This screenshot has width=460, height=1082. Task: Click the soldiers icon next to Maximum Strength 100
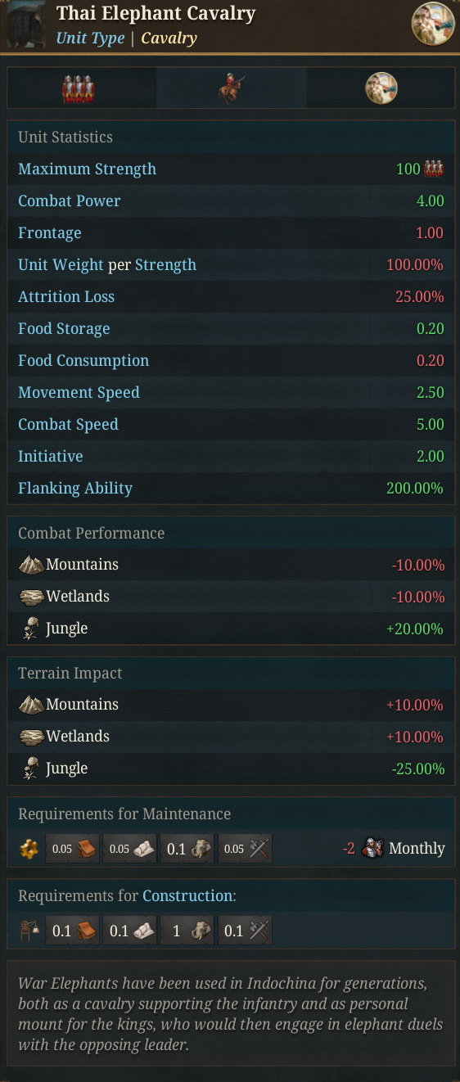pyautogui.click(x=434, y=169)
